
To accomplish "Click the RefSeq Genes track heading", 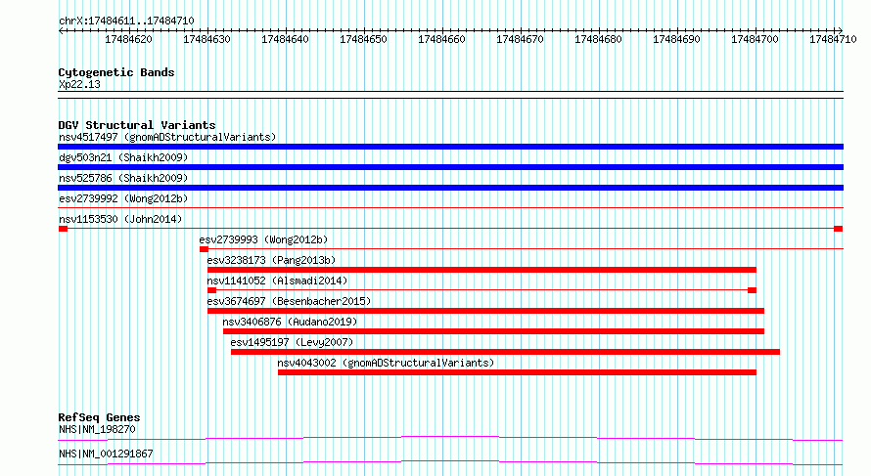I will point(100,417).
